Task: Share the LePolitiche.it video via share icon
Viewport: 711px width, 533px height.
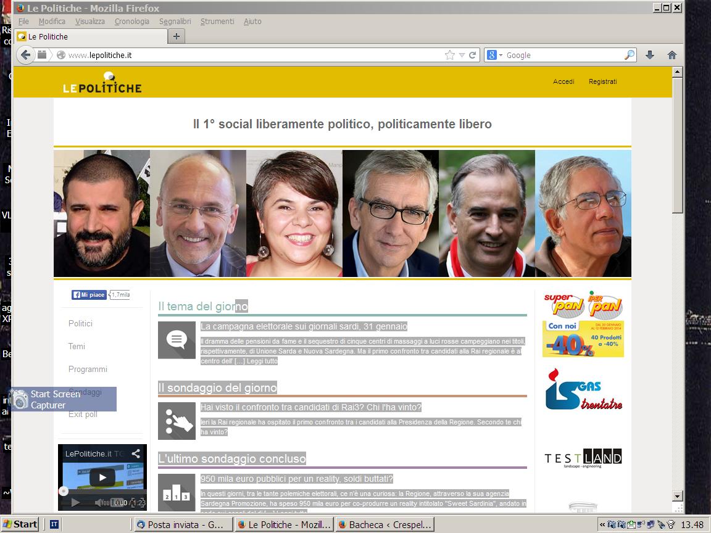Action: click(x=136, y=453)
